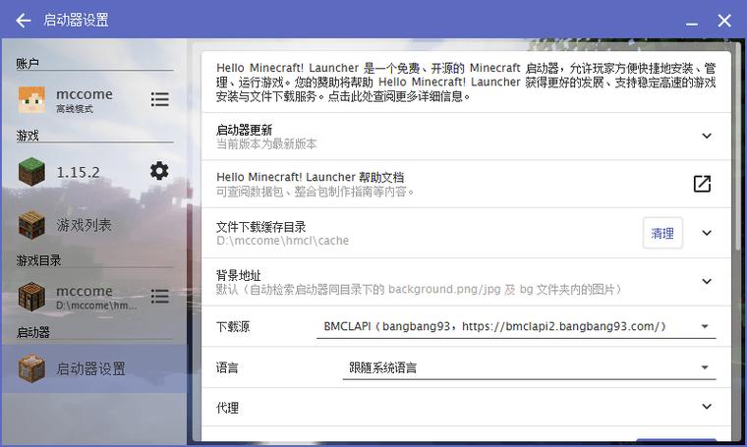Expand the 代理 proxy section
The height and width of the screenshot is (447, 747).
click(706, 407)
